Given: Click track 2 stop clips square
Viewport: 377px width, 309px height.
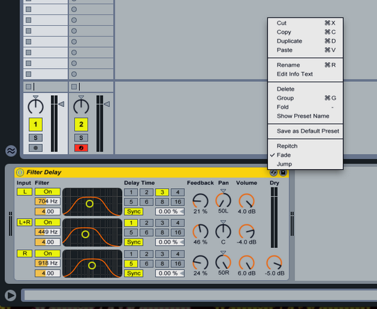Looking at the screenshot, I should coord(74,87).
